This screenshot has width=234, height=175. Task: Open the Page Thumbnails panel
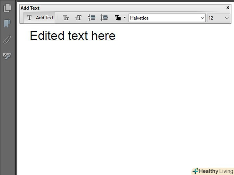[7, 8]
